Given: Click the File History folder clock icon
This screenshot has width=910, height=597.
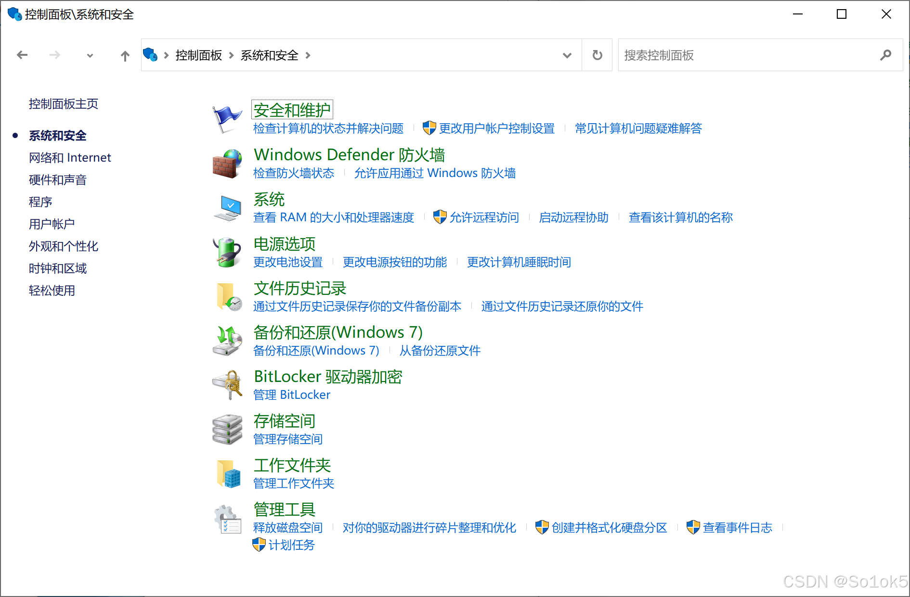Looking at the screenshot, I should 229,297.
